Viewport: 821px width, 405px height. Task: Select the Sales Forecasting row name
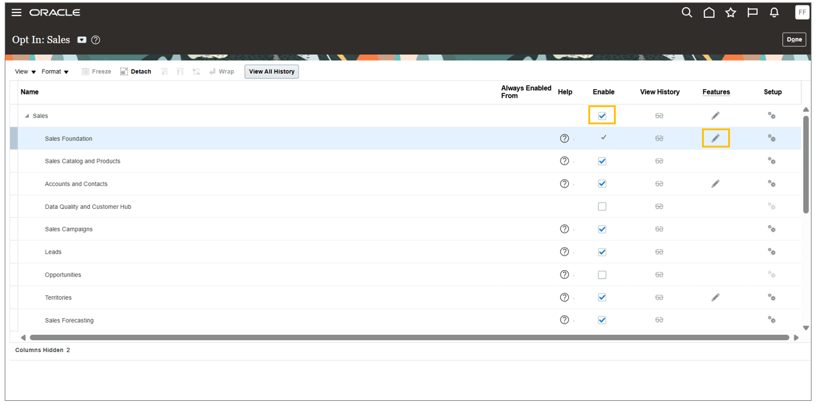[69, 320]
